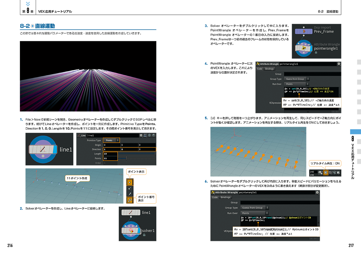
Task: Click the Group field in upper wrangle
Action: coord(312,74)
